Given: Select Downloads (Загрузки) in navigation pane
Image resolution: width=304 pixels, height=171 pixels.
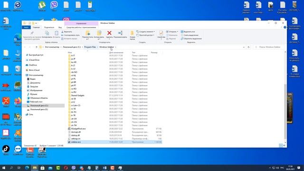Looking at the screenshot, I should click(34, 86).
